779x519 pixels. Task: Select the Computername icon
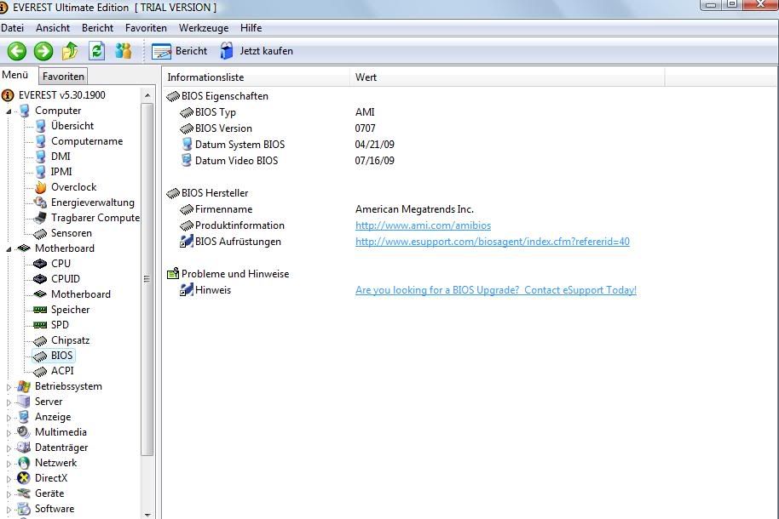tap(41, 141)
